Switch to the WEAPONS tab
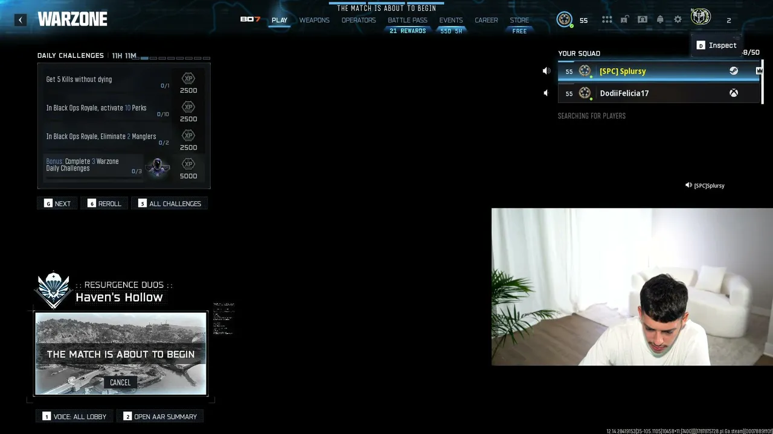Image resolution: width=773 pixels, height=434 pixels. (x=315, y=20)
